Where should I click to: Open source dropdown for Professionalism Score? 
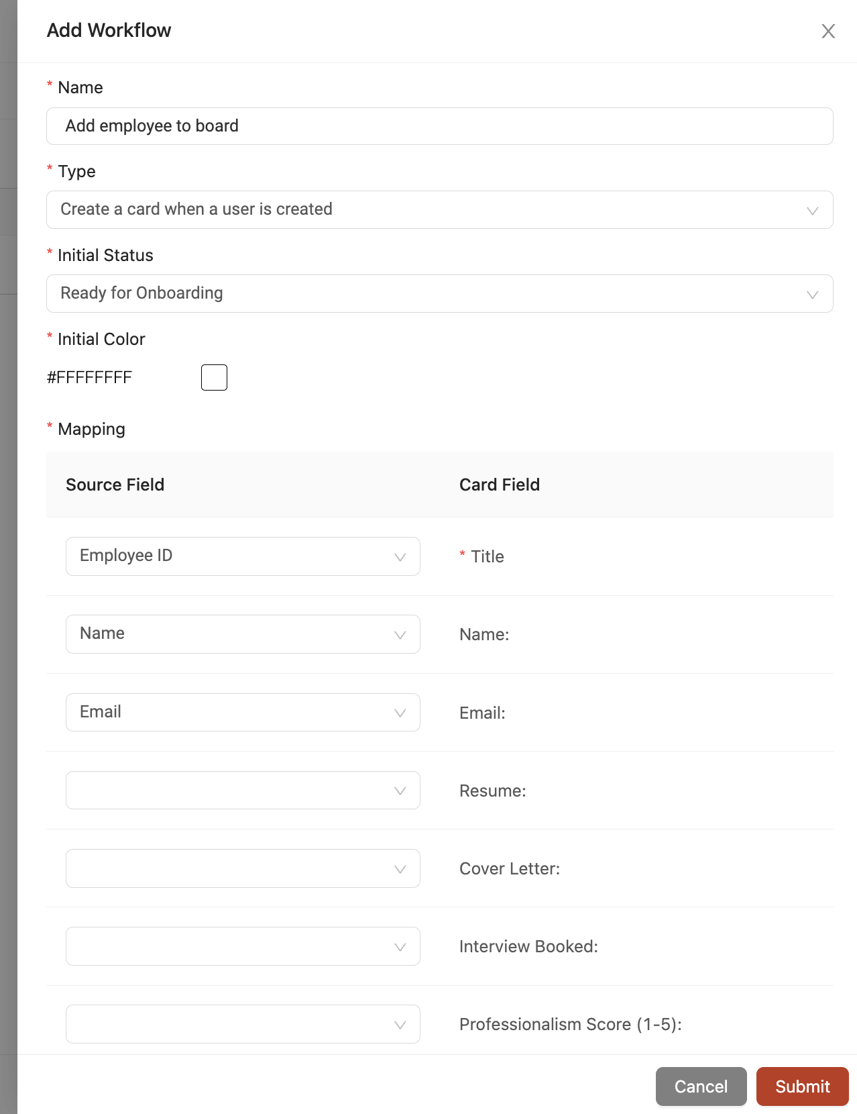(243, 1024)
